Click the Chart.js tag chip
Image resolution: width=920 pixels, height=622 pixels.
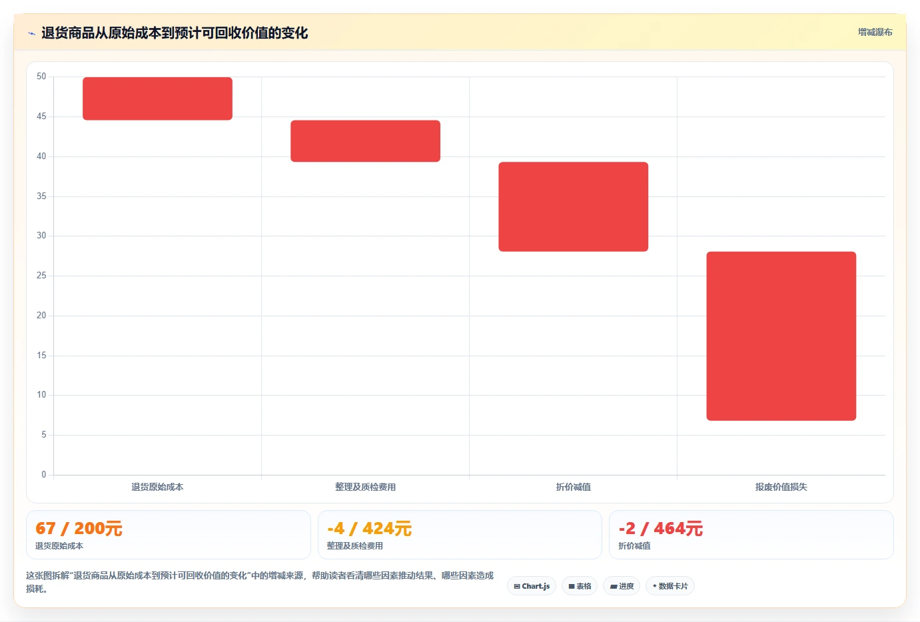tap(532, 586)
